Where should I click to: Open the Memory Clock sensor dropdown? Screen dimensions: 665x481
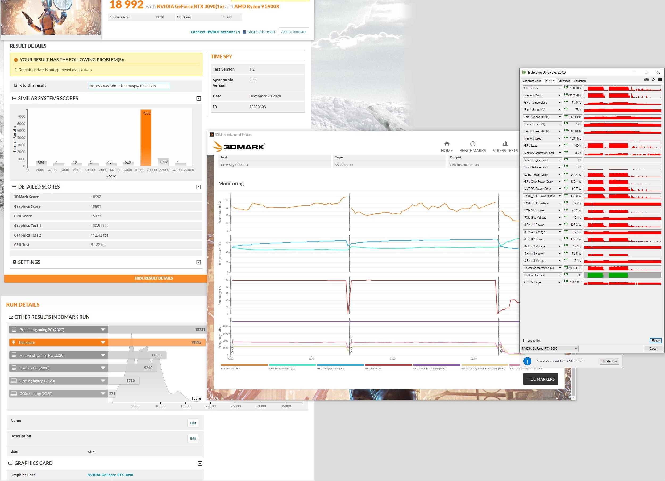[x=559, y=95]
